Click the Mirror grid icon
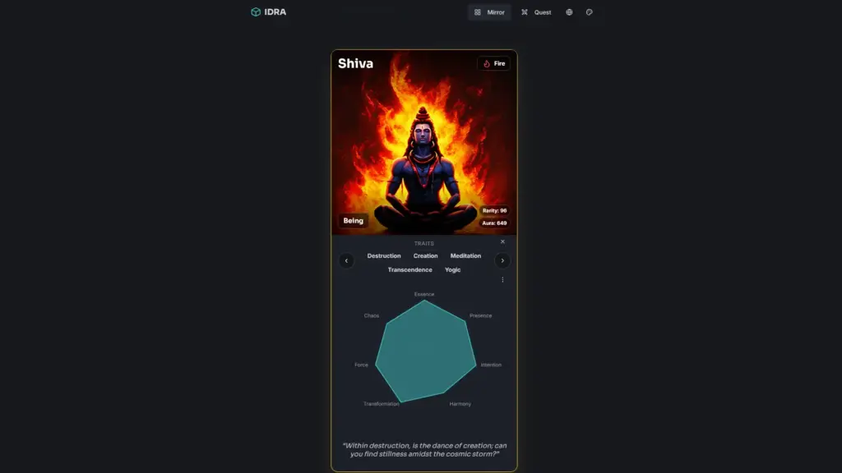 [x=478, y=11]
